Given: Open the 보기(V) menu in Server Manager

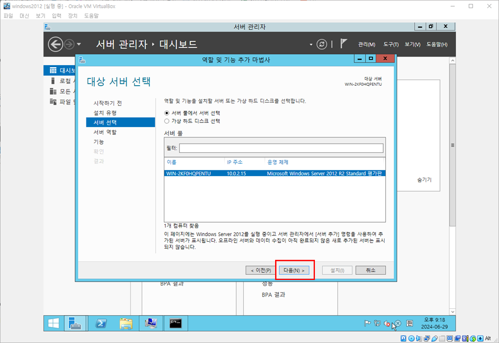Looking at the screenshot, I should (413, 44).
